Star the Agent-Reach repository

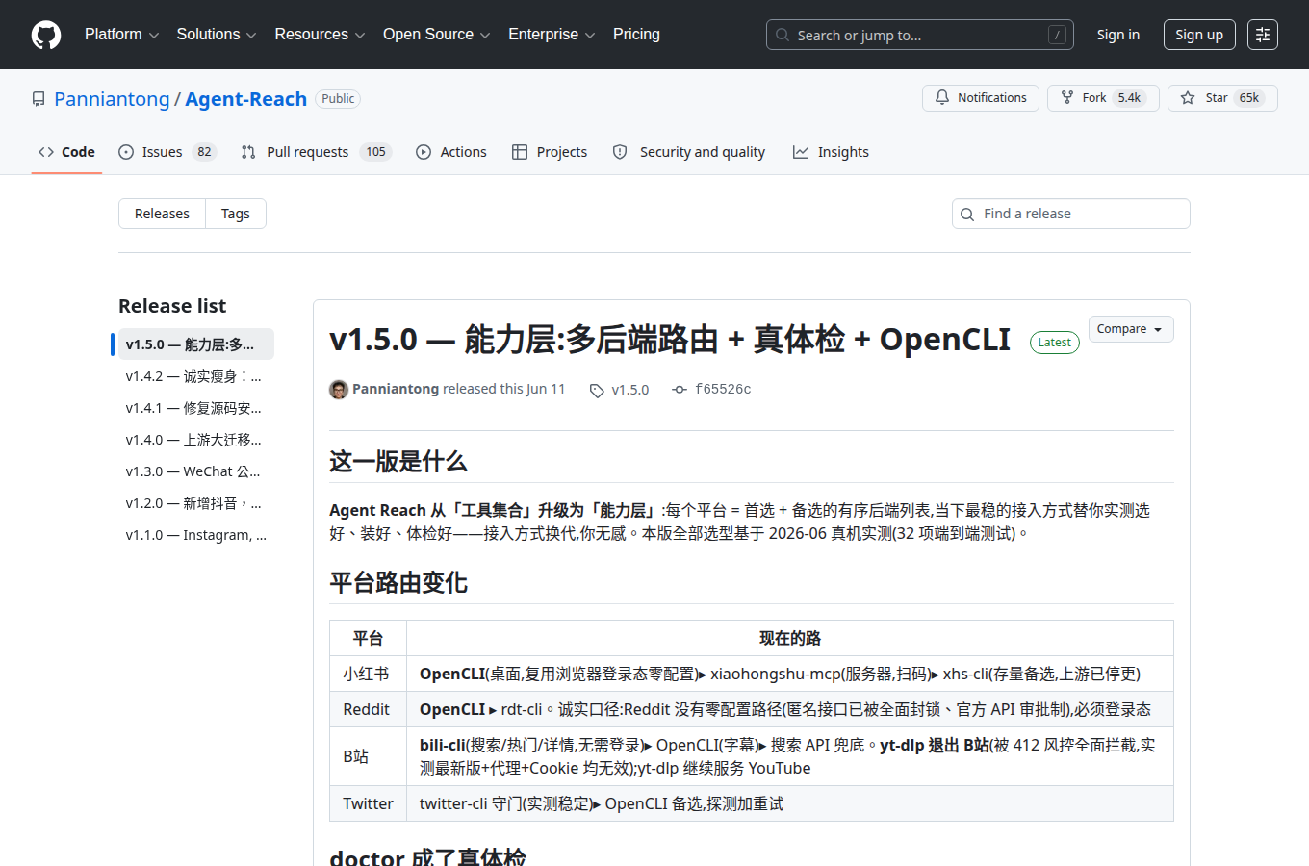coord(1222,98)
